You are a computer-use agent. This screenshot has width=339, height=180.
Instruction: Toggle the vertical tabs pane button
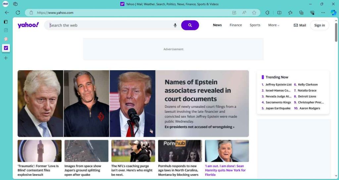[x=6, y=22]
